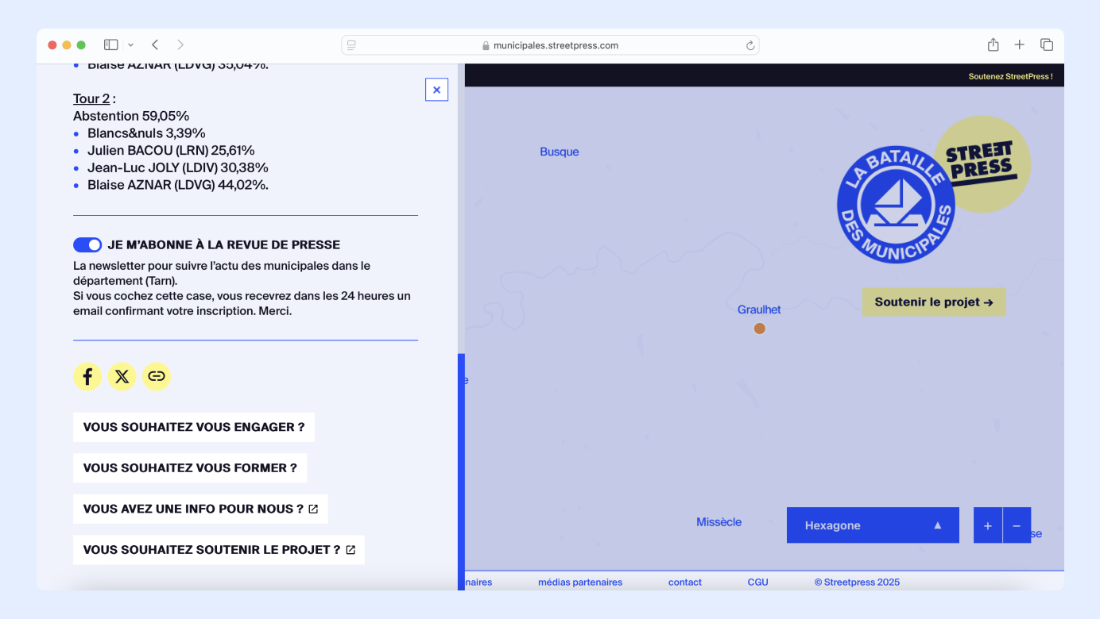Close the side panel with X button
Viewport: 1100px width, 619px height.
click(x=436, y=90)
